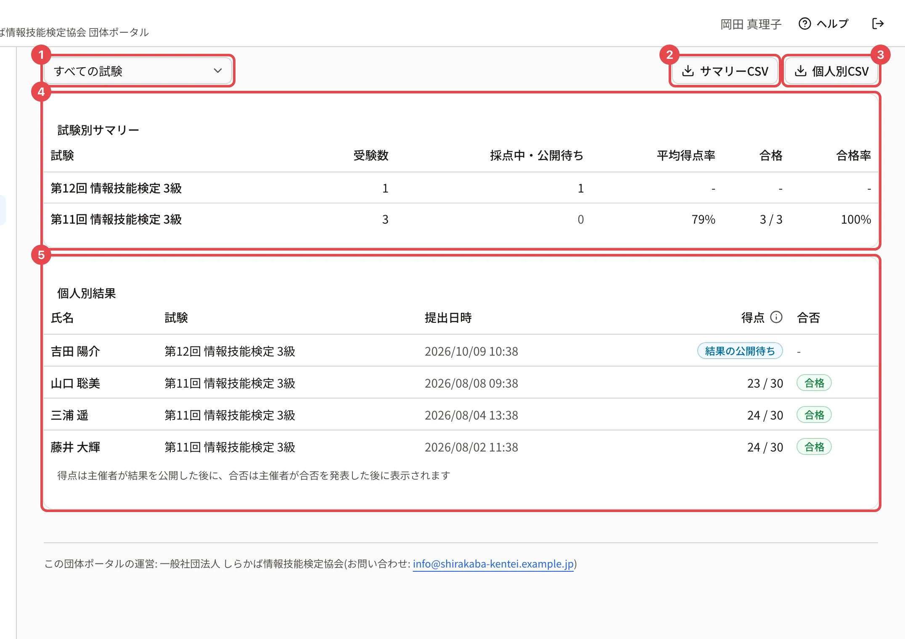Download the サマリーCSV file
The image size is (905, 639).
coord(725,71)
